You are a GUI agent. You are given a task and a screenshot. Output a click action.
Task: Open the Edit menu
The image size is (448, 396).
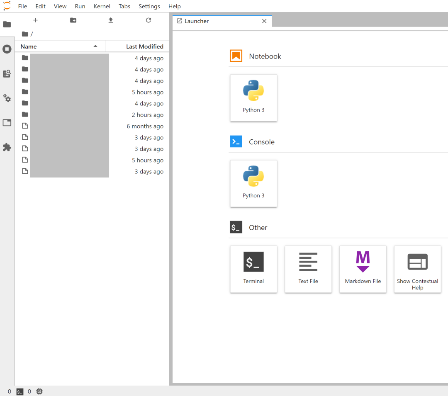(40, 6)
